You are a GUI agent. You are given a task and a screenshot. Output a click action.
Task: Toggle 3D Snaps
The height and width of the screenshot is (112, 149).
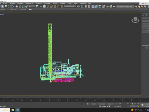click(48, 7)
